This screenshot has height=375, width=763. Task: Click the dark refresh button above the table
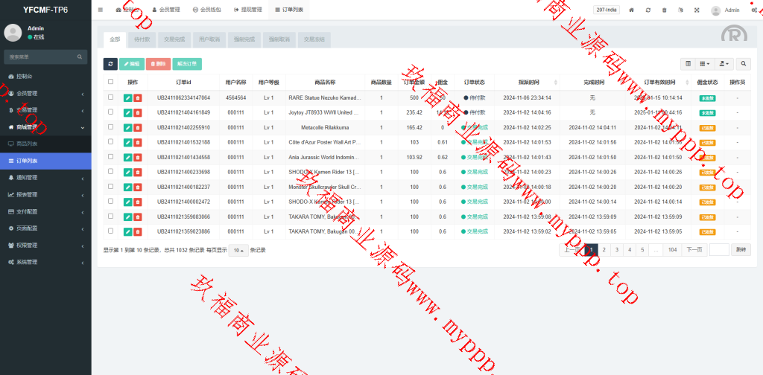(110, 64)
